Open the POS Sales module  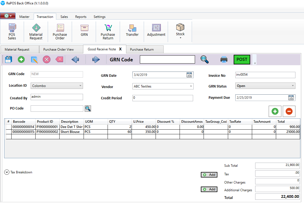coord(12,32)
